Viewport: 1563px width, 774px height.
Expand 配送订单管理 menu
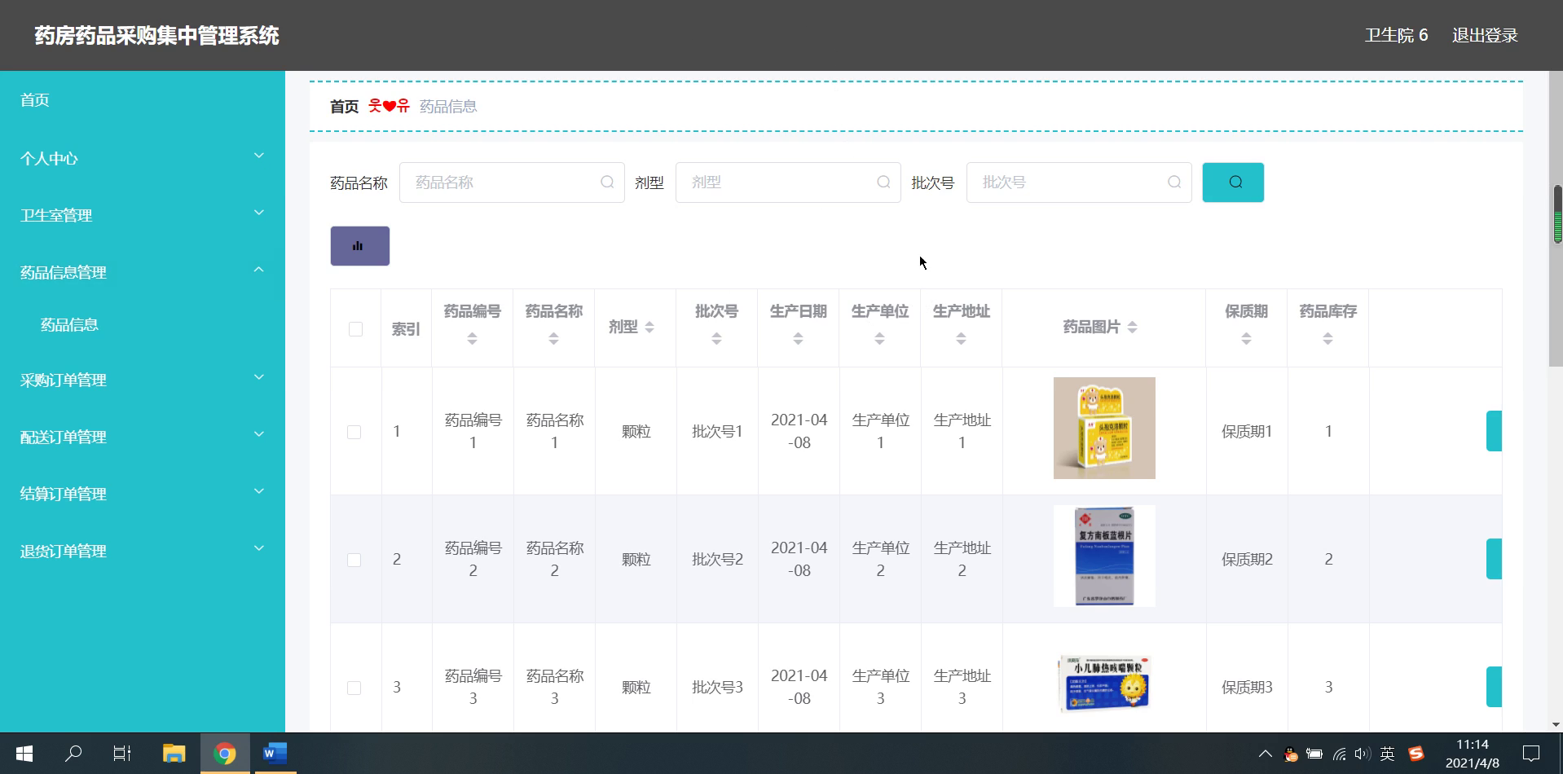click(143, 437)
